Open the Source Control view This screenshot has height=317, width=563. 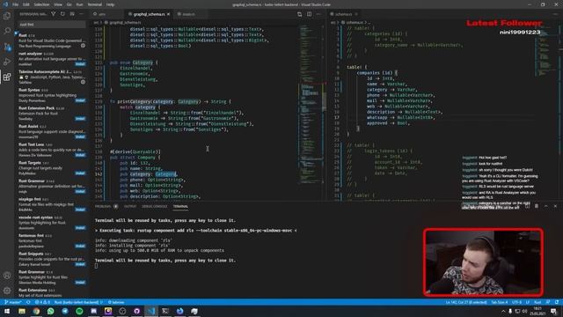pos(7,47)
